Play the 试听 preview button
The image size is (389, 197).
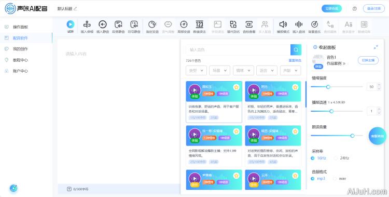(71, 24)
